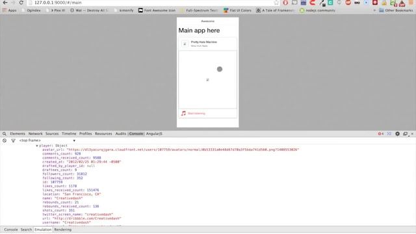
Task: Click the likes_received_count 151476 line
Action: point(71,190)
